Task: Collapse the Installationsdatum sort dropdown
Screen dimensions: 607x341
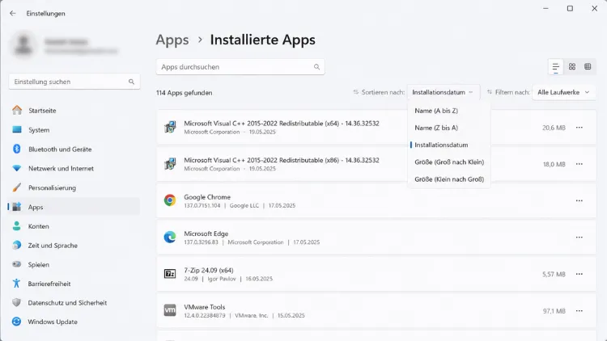Action: pos(444,92)
